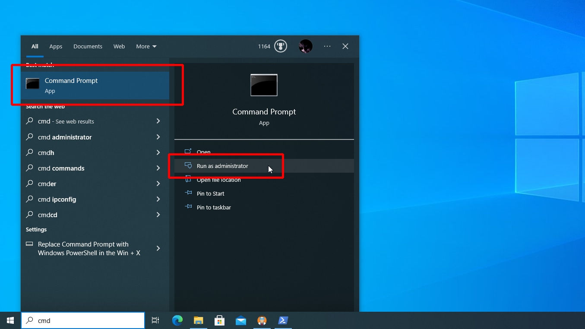Open the Mail app from taskbar
The height and width of the screenshot is (329, 585).
[240, 320]
